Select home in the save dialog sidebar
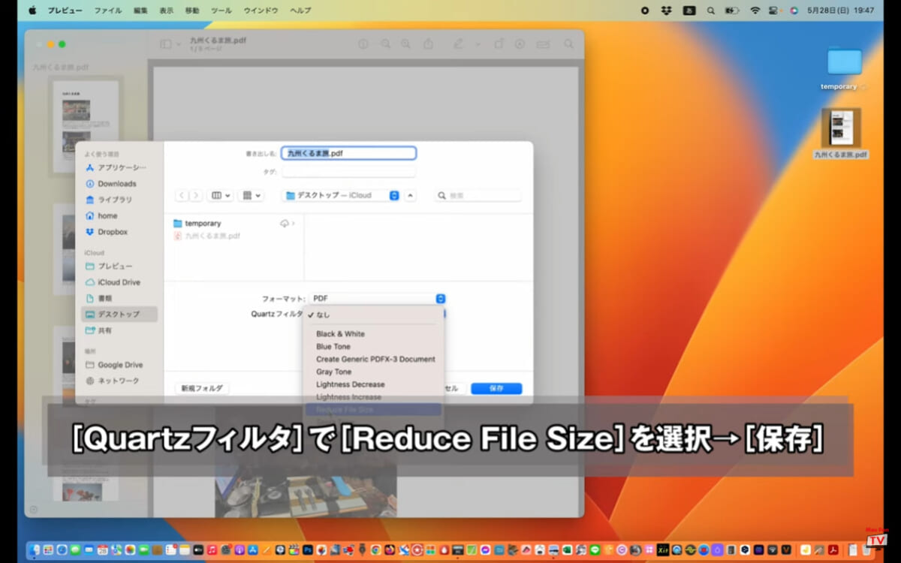901x563 pixels. [x=119, y=216]
